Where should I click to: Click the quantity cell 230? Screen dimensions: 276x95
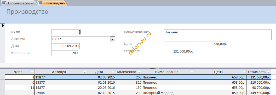tap(128, 93)
